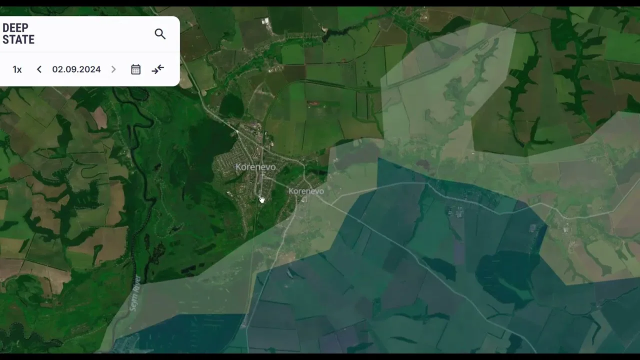Click the 02.09.2024 date text

76,69
